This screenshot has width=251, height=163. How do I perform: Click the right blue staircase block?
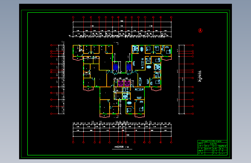click(x=129, y=67)
